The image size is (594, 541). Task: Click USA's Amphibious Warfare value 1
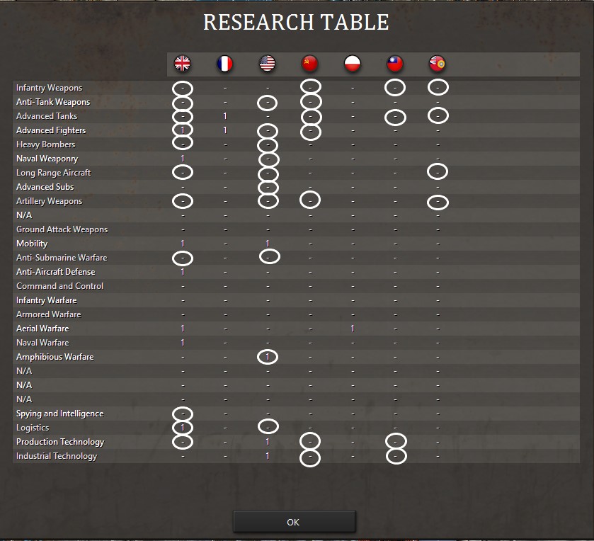[x=268, y=357]
